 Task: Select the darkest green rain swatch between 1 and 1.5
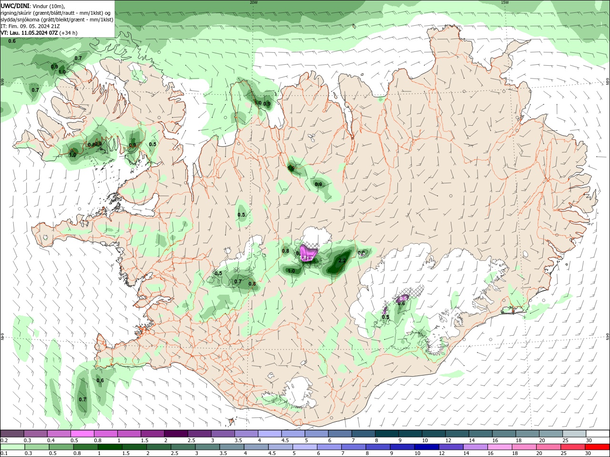pyautogui.click(x=110, y=447)
